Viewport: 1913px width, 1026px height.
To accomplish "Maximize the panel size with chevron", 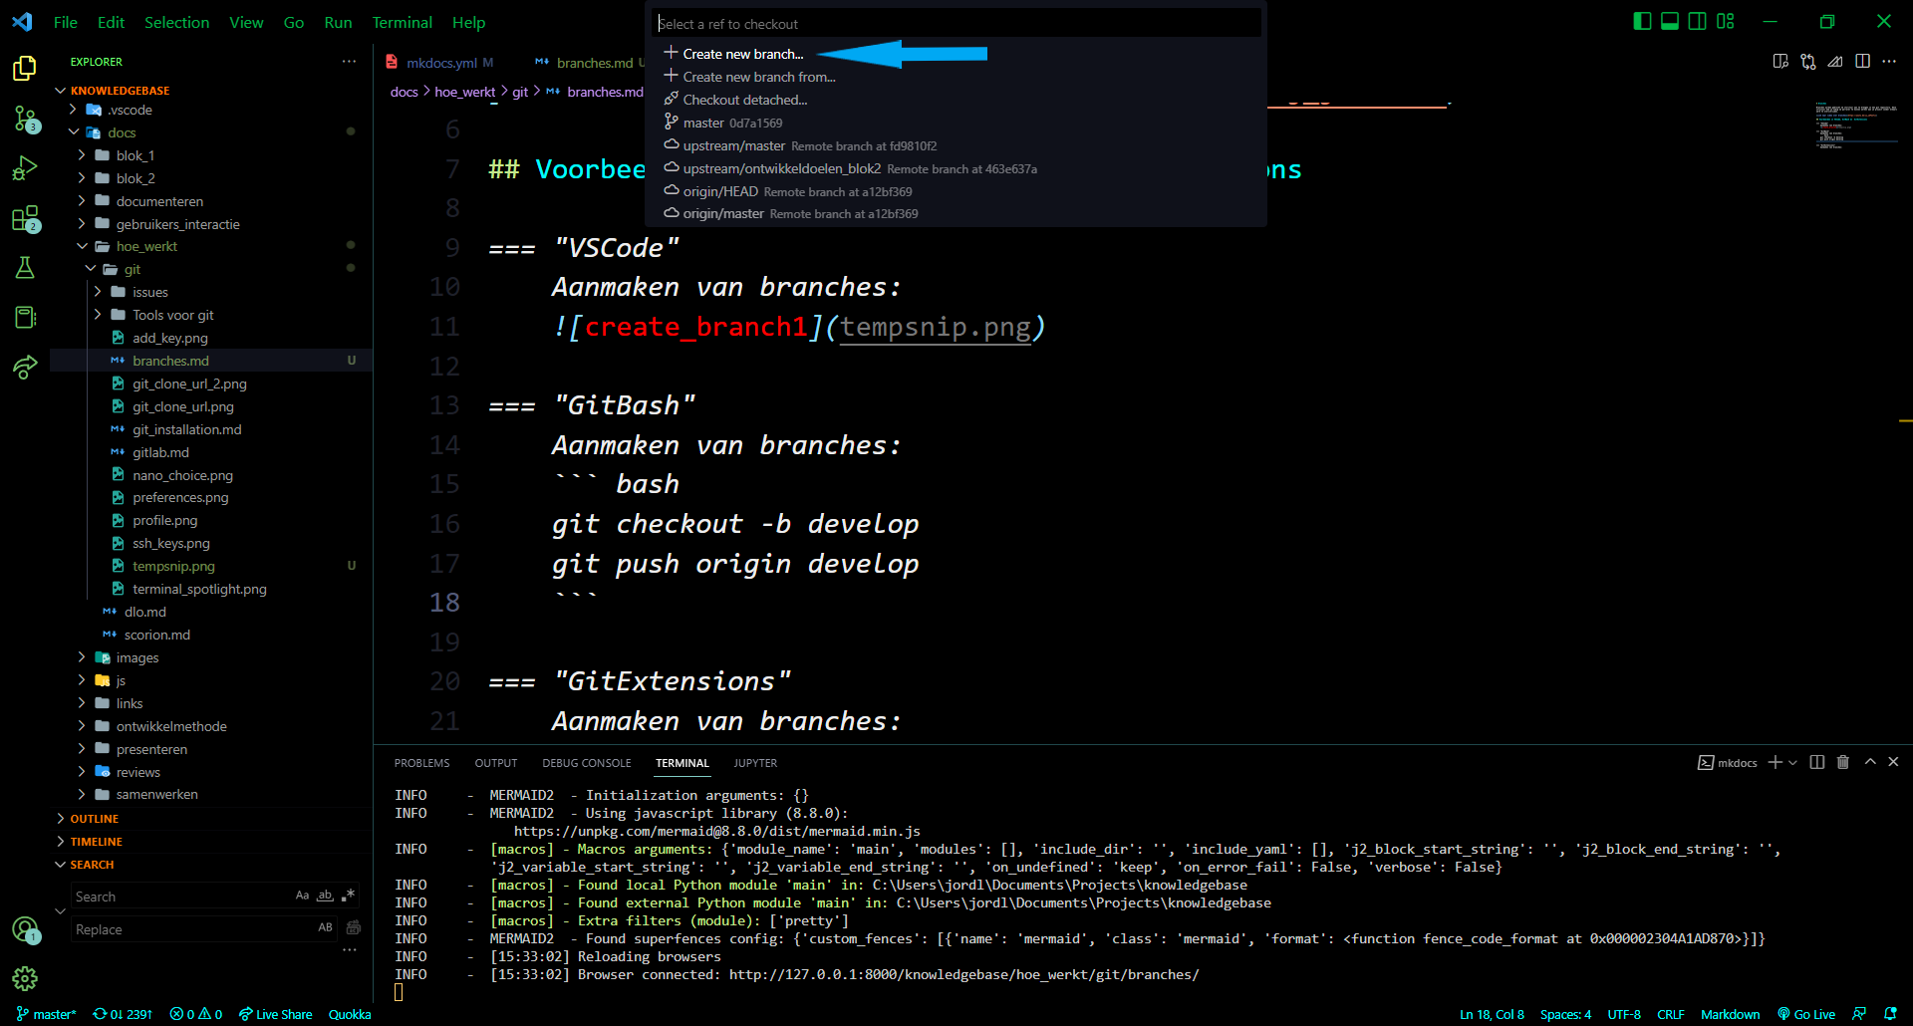I will click(1870, 762).
